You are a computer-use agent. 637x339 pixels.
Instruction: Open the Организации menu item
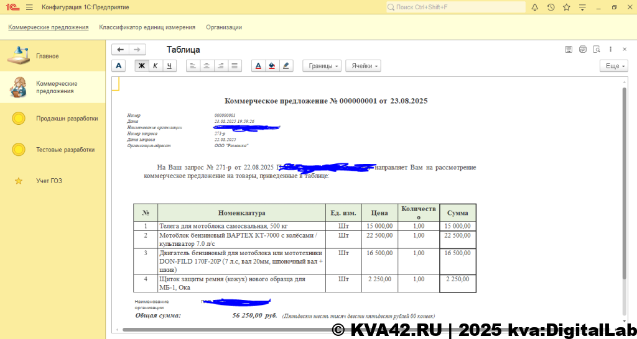click(224, 27)
